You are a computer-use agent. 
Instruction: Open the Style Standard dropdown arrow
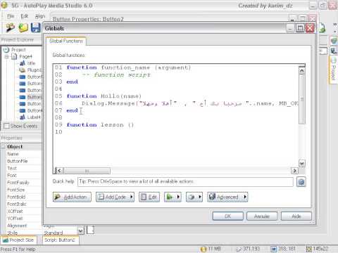coord(80,231)
